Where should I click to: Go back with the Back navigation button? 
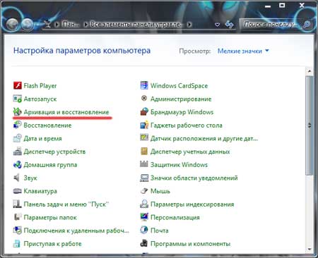pos(13,24)
